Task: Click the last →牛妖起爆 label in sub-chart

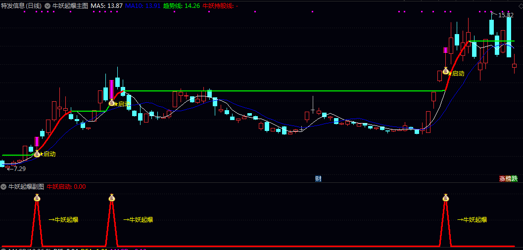Action: pyautogui.click(x=472, y=220)
